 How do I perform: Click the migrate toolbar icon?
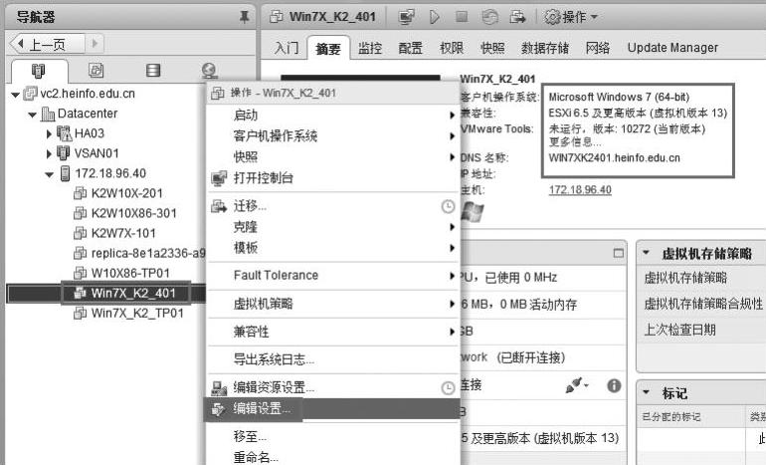517,17
